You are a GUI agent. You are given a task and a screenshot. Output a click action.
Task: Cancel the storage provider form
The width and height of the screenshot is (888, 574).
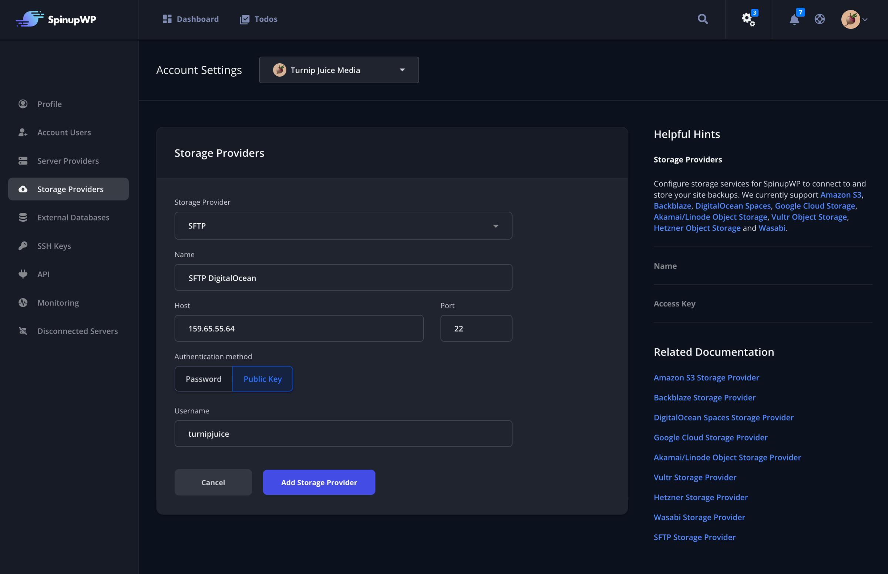(x=213, y=482)
